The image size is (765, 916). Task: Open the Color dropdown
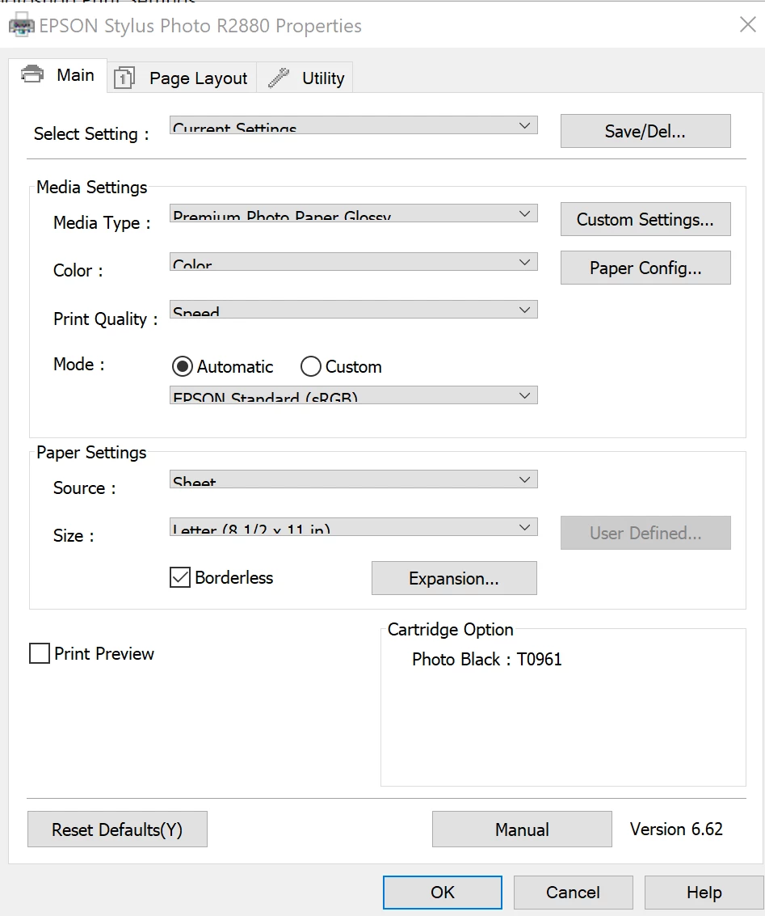pos(354,262)
